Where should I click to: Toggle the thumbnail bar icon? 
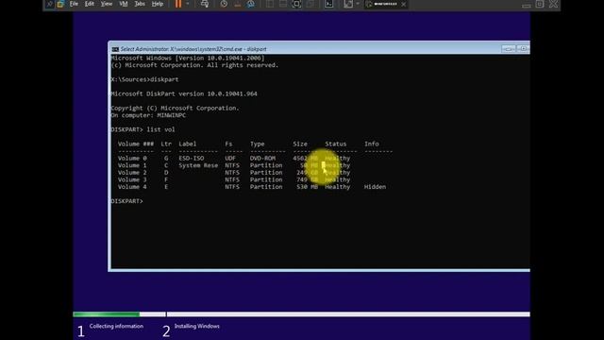pyautogui.click(x=283, y=4)
